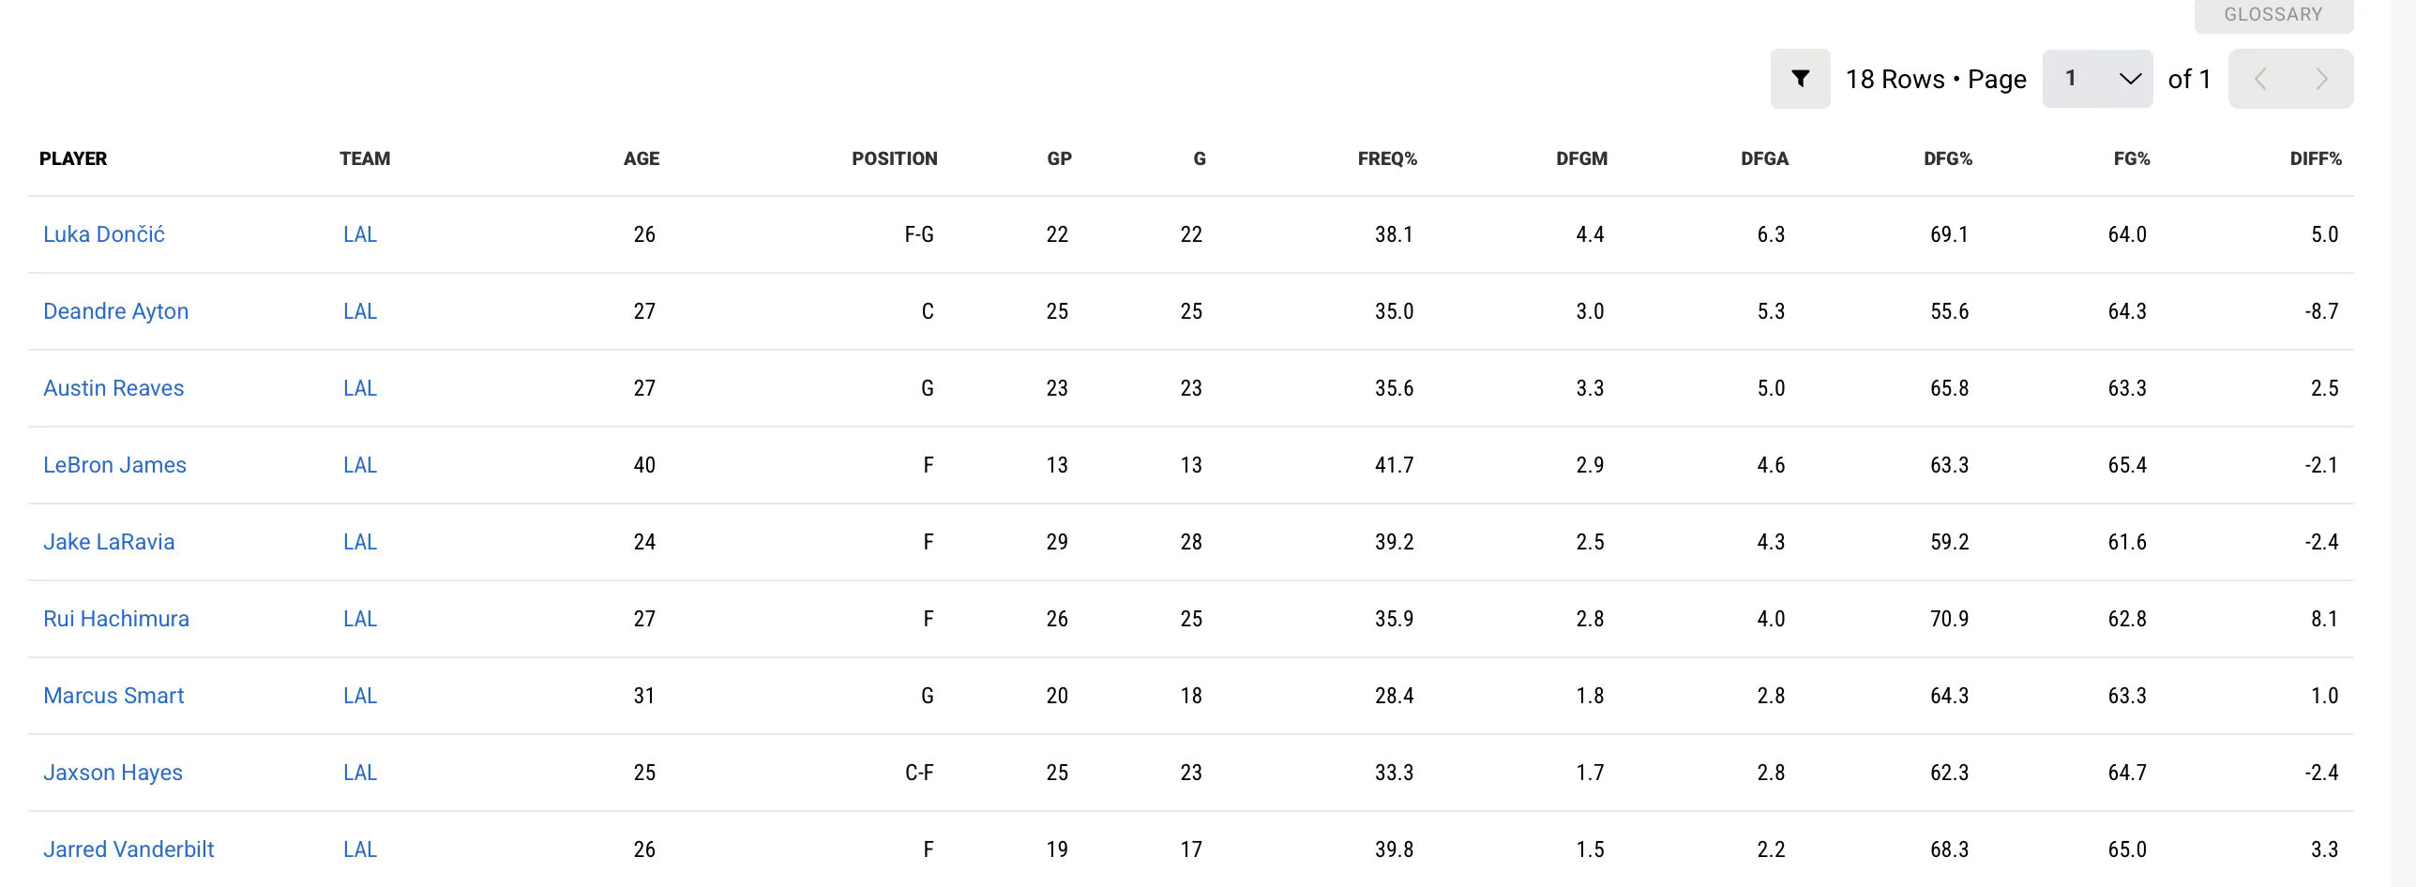Open Jake LaRavia player link

[x=109, y=542]
